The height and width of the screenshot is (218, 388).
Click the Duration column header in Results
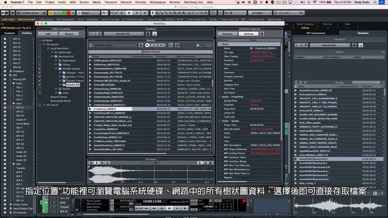click(x=166, y=56)
